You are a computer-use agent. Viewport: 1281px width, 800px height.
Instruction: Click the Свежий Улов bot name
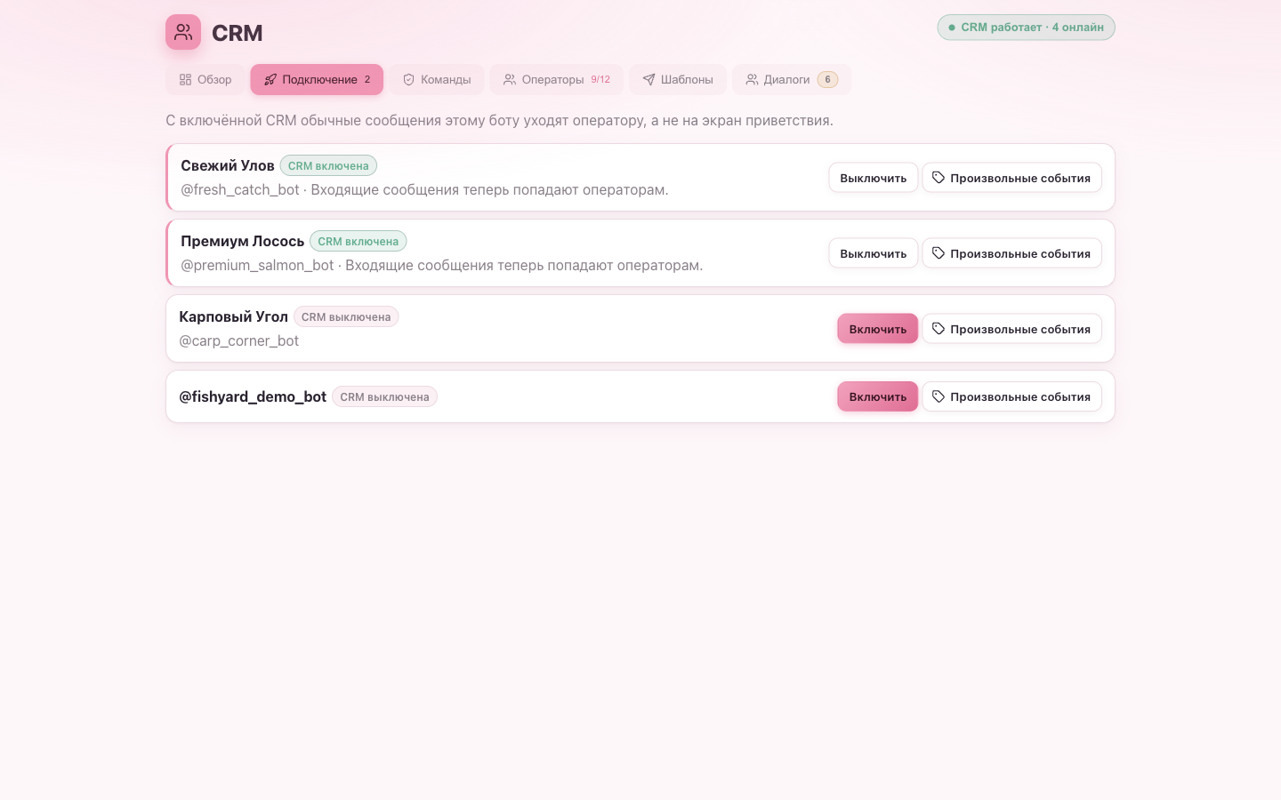[x=228, y=165]
